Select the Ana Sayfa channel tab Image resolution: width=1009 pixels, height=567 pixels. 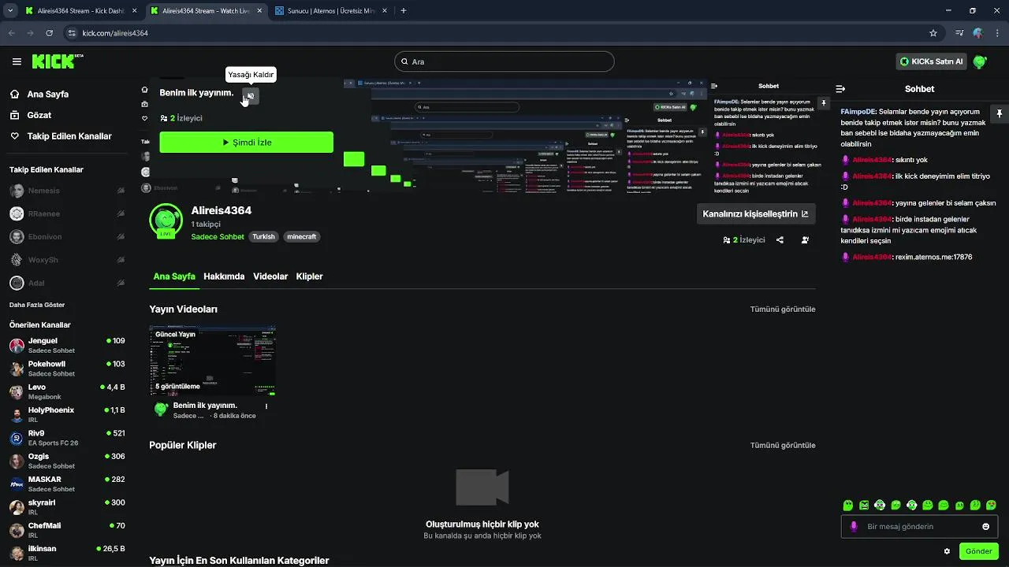point(174,276)
